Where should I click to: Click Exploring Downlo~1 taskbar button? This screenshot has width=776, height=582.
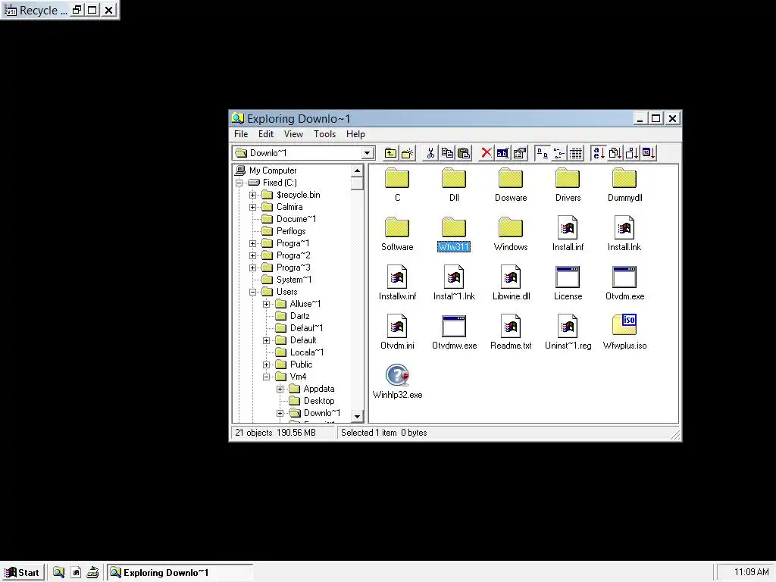(x=180, y=573)
